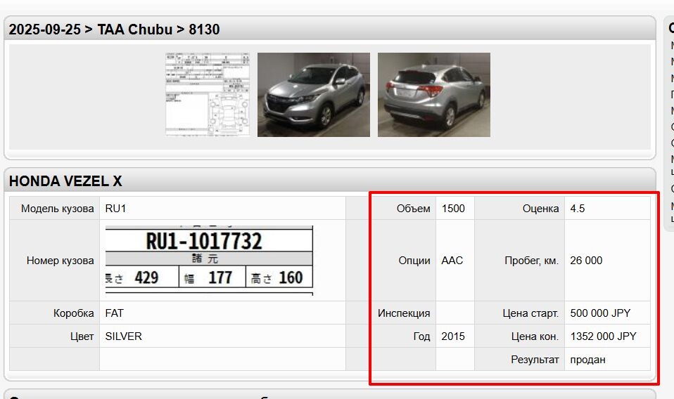Select the 'Цена кон.' label
Image resolution: width=674 pixels, height=399 pixels.
tap(535, 336)
